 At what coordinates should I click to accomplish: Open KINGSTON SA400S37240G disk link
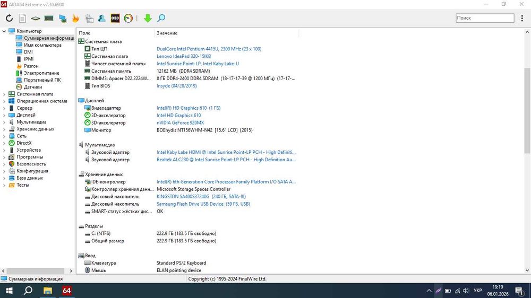201,197
